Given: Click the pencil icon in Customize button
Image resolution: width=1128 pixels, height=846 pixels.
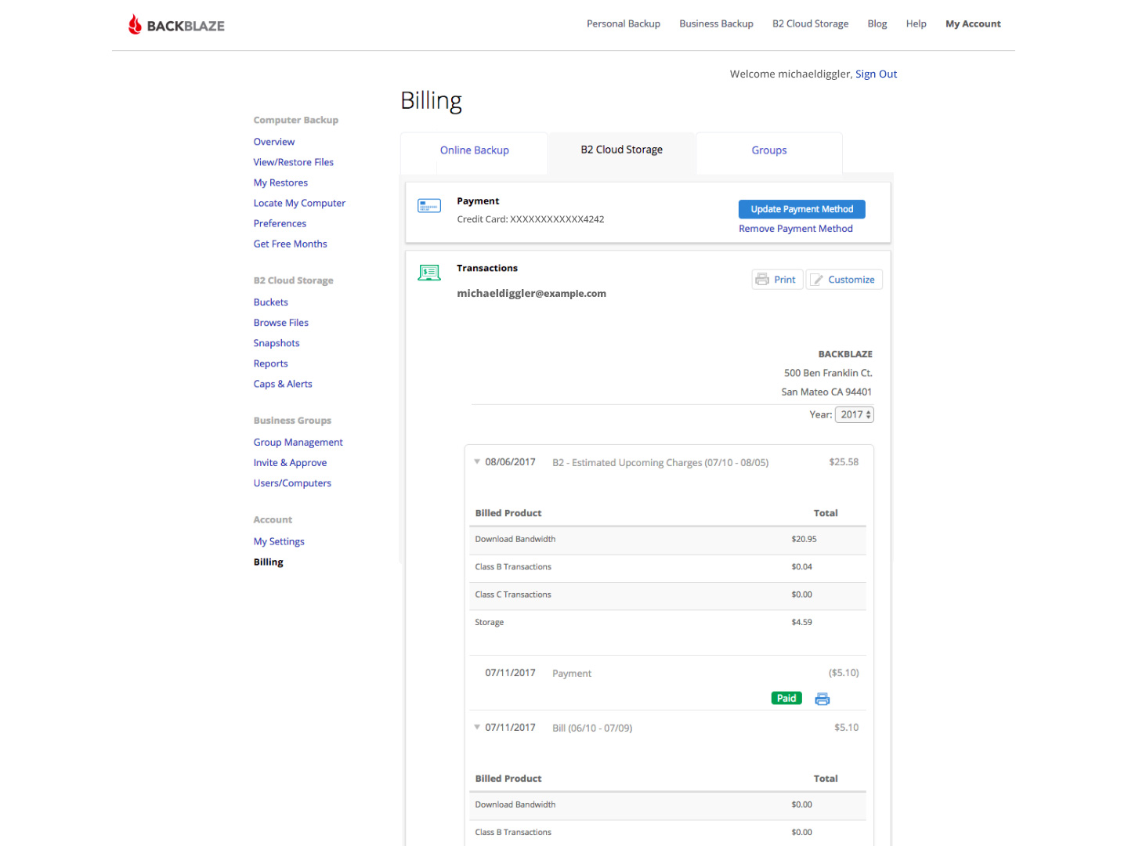Looking at the screenshot, I should click(816, 280).
